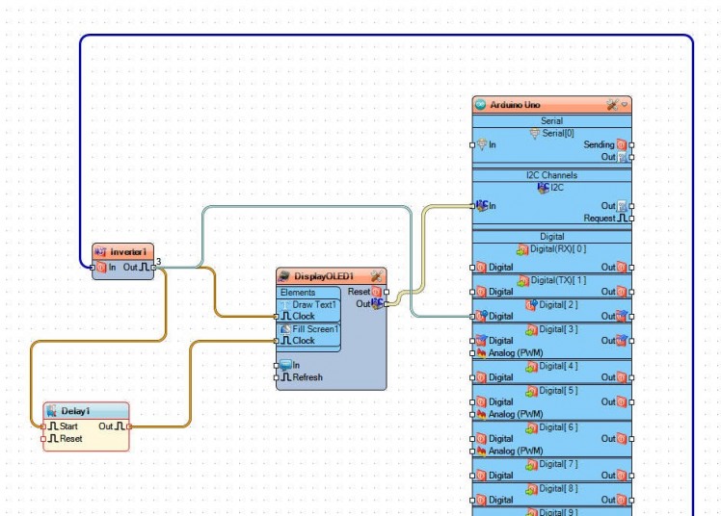The image size is (721, 516).
Task: Click the Arduino Uno tools wrench icon
Action: (x=611, y=104)
